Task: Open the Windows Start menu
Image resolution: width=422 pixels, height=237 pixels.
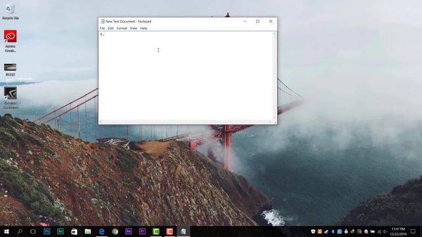Action: point(6,231)
